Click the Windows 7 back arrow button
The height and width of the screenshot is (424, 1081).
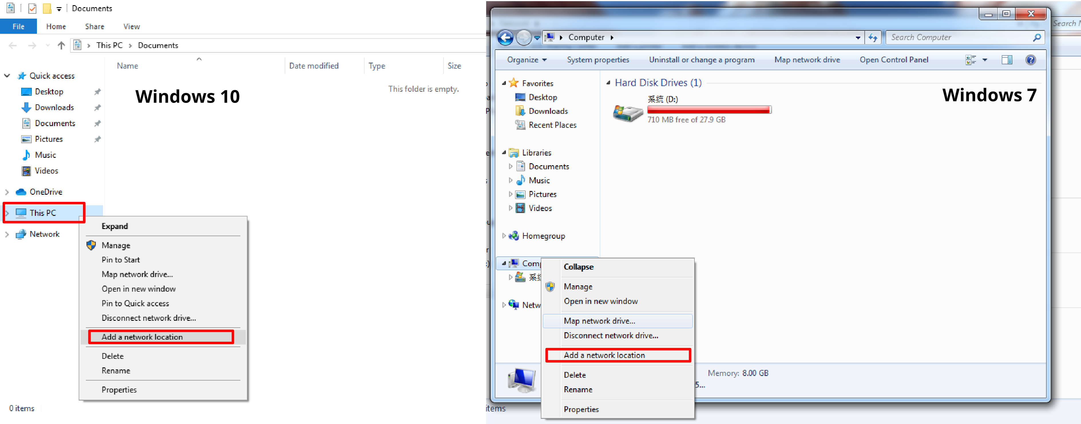click(505, 38)
